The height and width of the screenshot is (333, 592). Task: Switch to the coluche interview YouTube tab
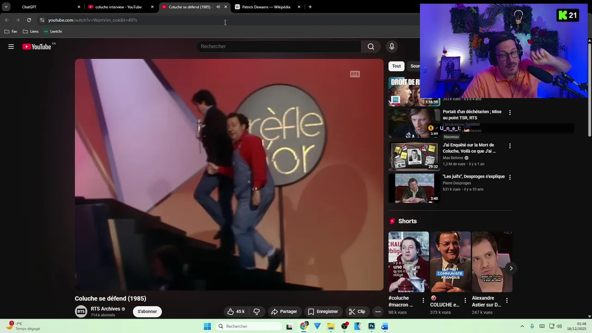click(120, 7)
